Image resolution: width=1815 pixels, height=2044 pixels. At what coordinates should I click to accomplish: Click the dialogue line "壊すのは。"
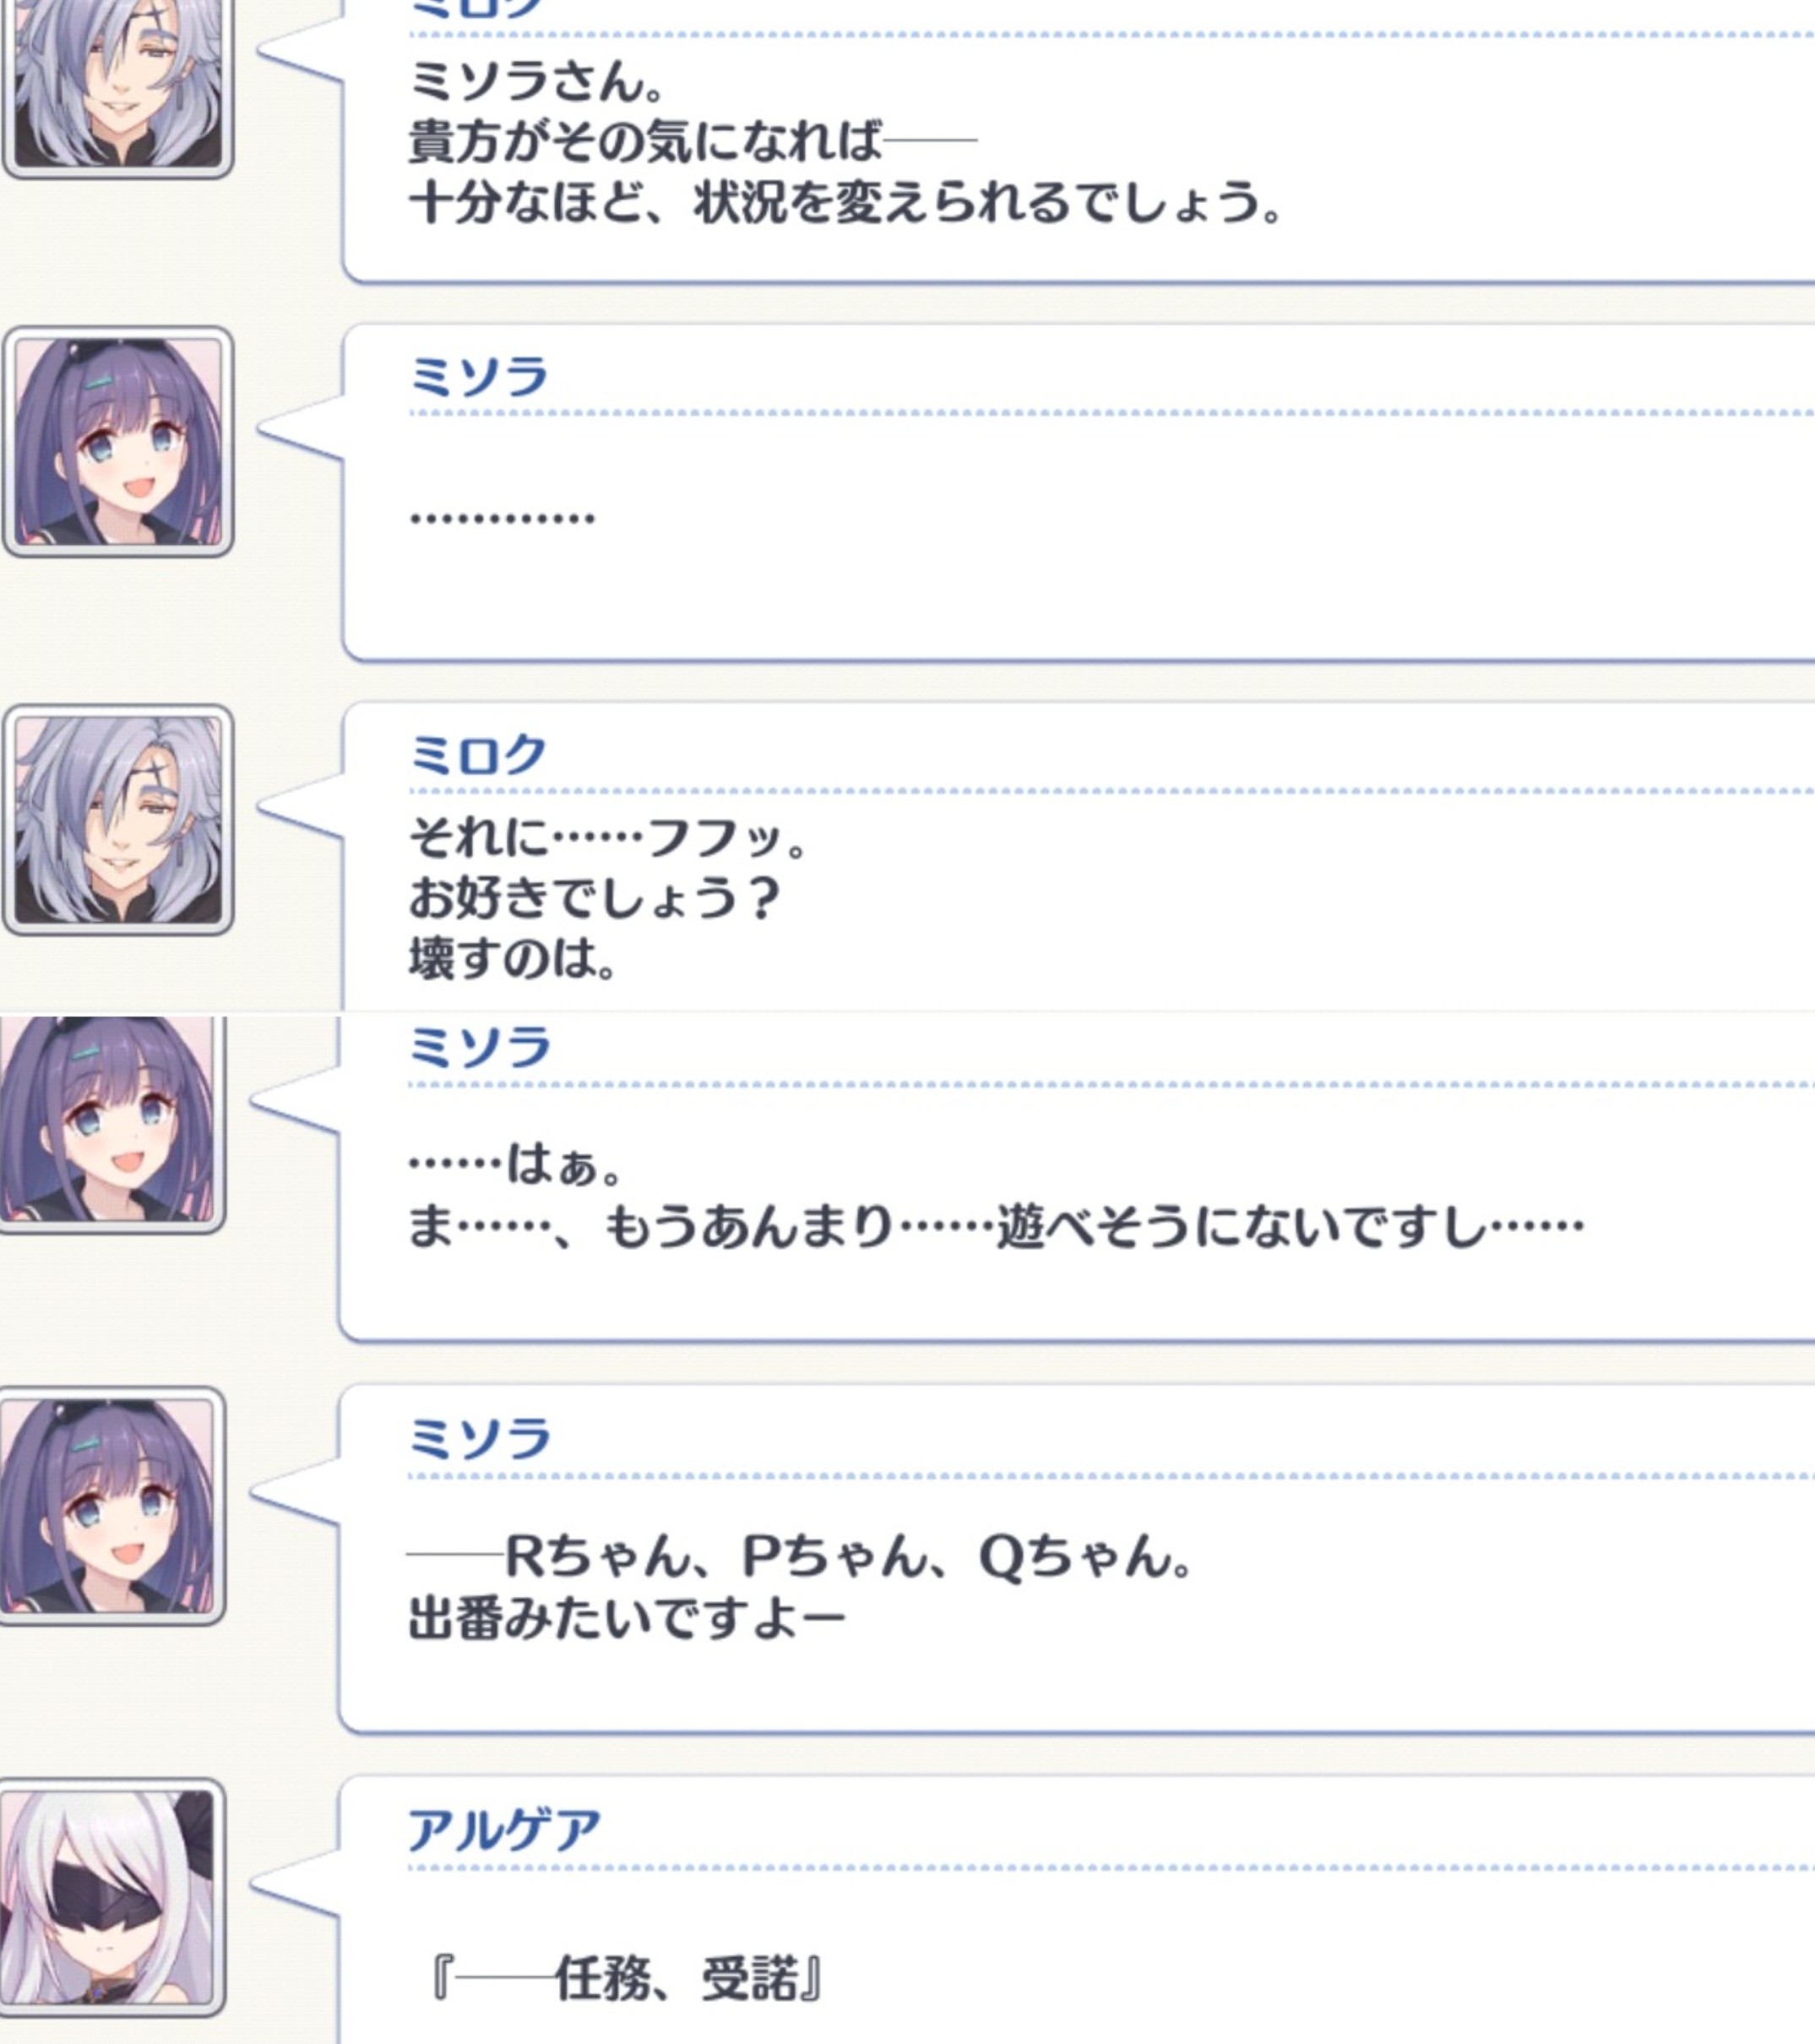tap(514, 959)
